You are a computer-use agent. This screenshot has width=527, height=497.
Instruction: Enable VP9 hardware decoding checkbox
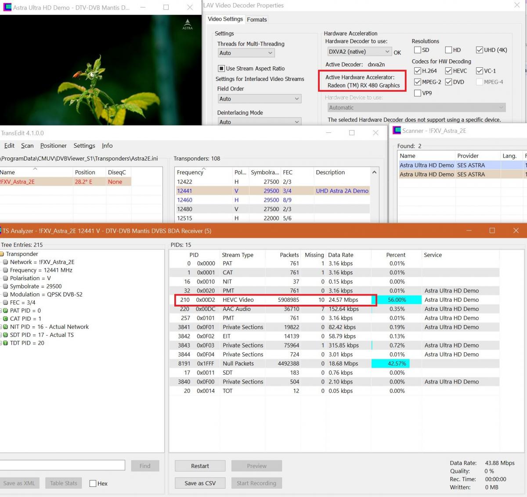[418, 93]
